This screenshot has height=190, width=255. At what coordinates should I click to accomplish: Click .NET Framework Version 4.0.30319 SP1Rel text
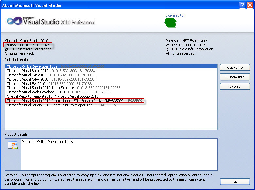[186, 45]
